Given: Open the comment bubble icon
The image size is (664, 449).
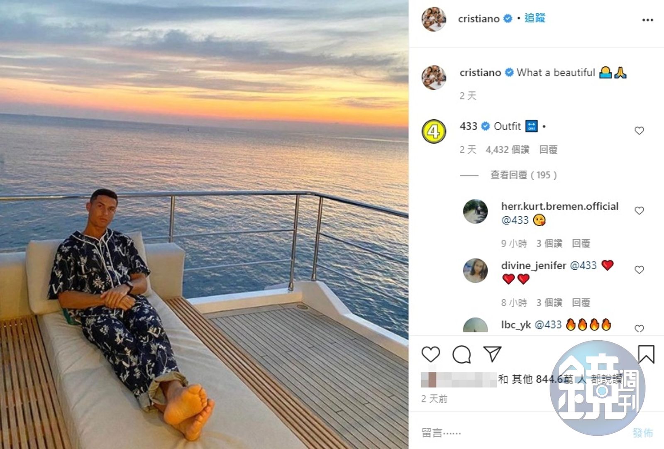Looking at the screenshot, I should pos(461,354).
